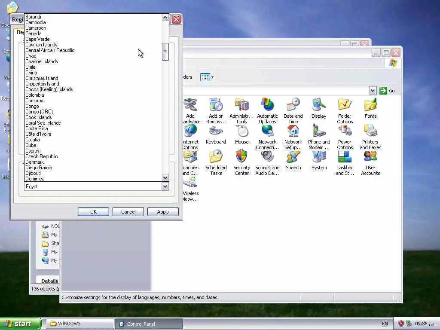The image size is (440, 330).
Task: Switch to WINDOWS taskbar button
Action: (x=79, y=324)
